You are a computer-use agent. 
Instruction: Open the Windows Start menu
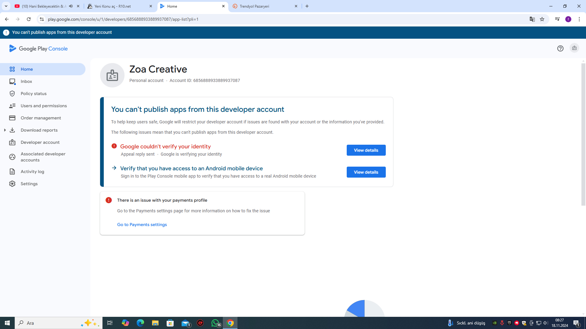click(x=7, y=323)
